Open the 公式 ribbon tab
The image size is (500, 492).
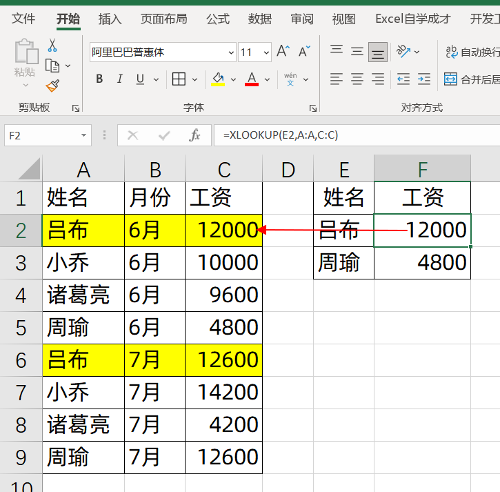(x=218, y=19)
